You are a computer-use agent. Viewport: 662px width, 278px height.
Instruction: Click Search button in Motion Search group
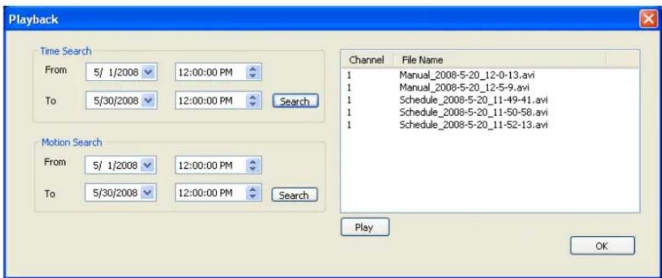(295, 196)
